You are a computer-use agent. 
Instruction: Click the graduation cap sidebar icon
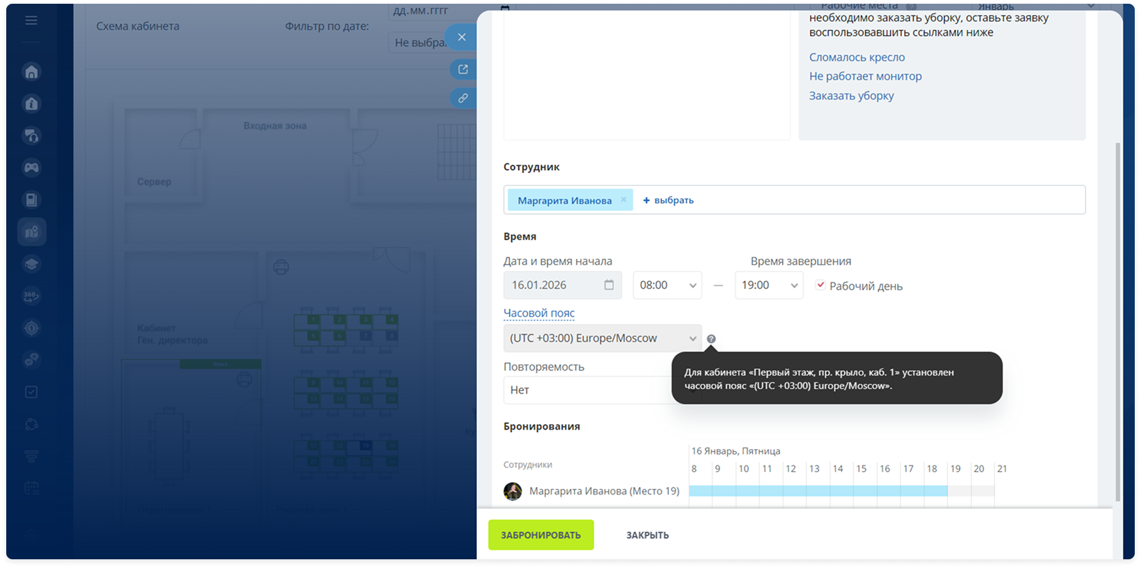point(31,264)
